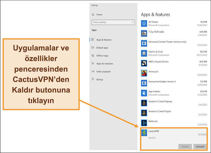Click the Alarms & Clock icon
Screen dimensions: 211x153
[x=144, y=53]
